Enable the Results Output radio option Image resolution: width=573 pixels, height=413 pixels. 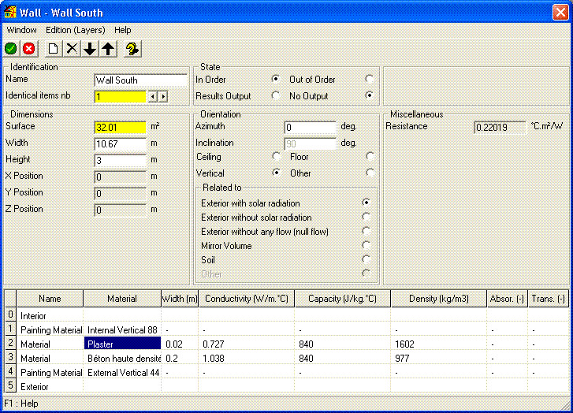pos(275,96)
